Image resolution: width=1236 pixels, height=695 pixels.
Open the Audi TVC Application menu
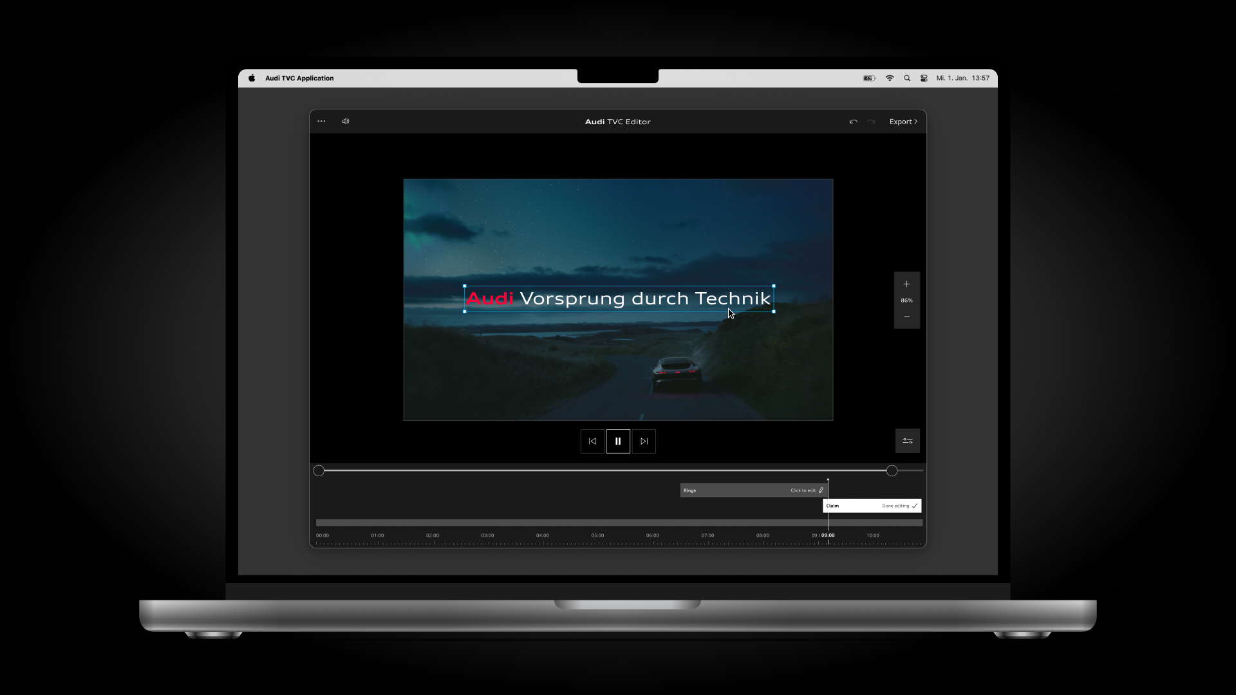(x=299, y=79)
